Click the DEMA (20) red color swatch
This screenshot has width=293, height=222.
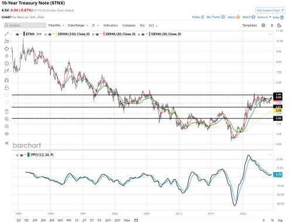coord(104,34)
